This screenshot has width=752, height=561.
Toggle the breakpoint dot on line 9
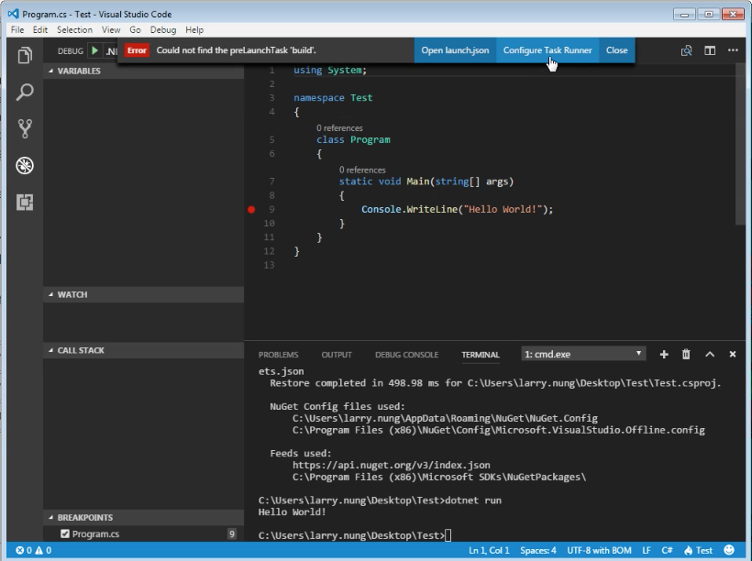coord(251,210)
